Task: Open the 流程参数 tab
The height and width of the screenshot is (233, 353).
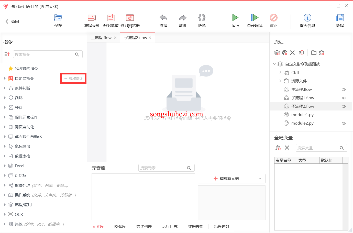Action: (x=222, y=226)
